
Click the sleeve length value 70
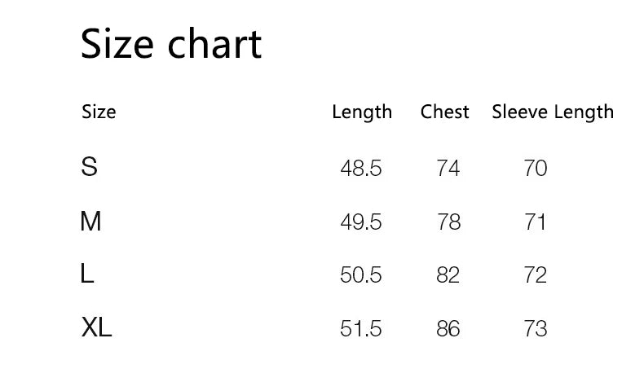(536, 169)
